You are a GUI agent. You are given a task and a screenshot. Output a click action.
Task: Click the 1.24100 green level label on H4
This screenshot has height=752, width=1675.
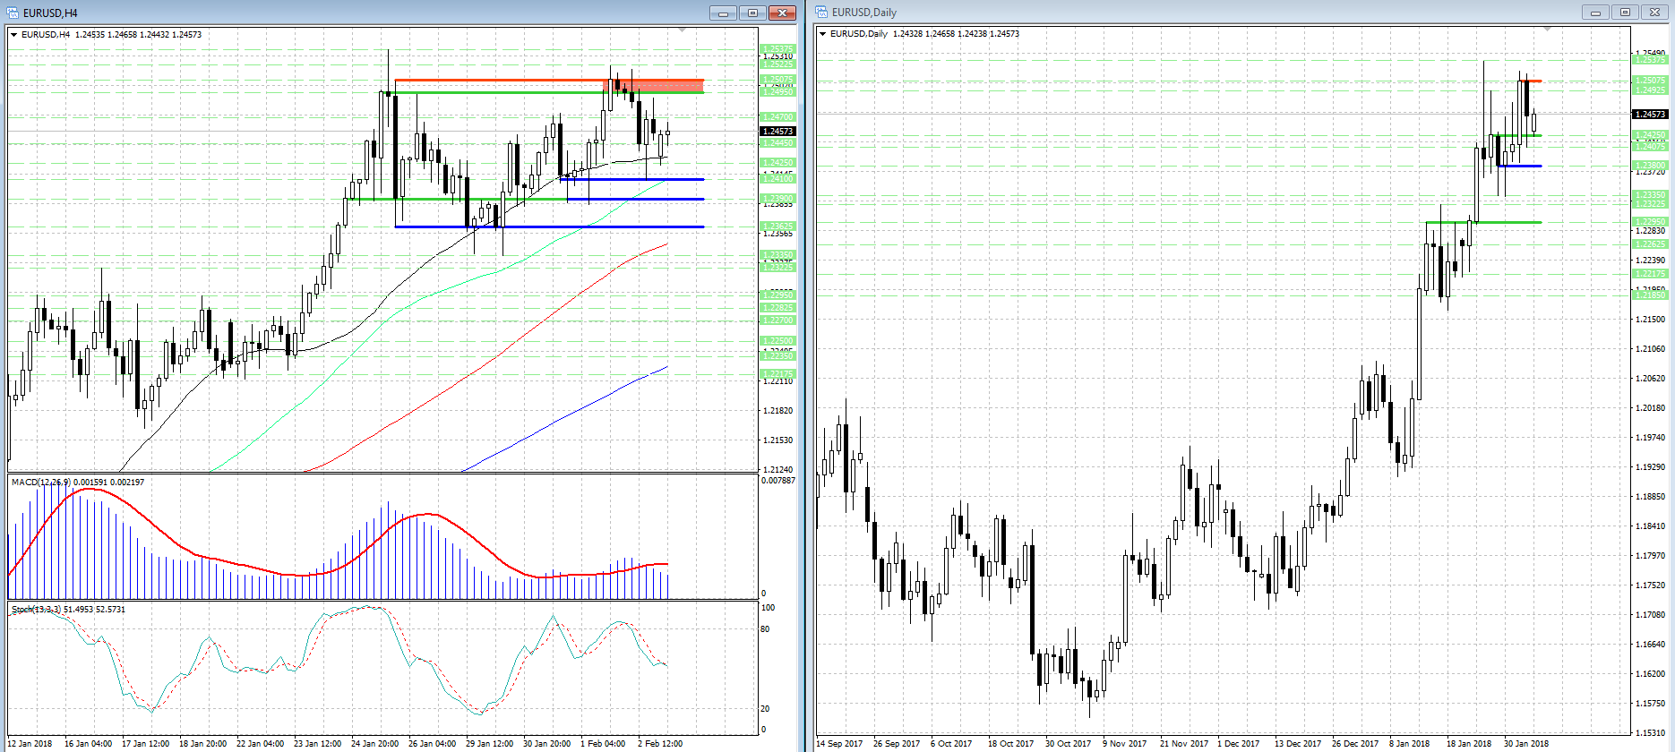[777, 179]
